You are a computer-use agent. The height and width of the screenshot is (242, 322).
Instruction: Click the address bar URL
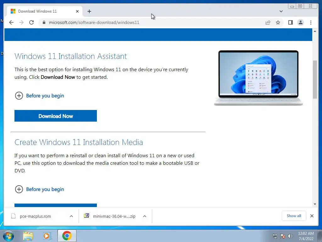pos(94,22)
